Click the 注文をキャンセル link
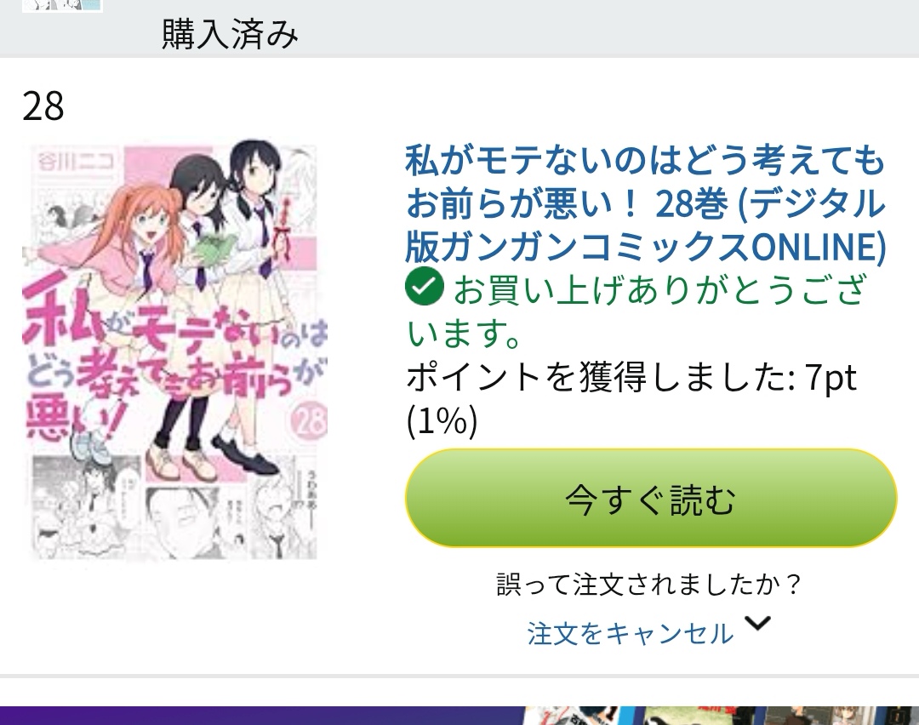Viewport: 919px width, 725px height. [630, 634]
